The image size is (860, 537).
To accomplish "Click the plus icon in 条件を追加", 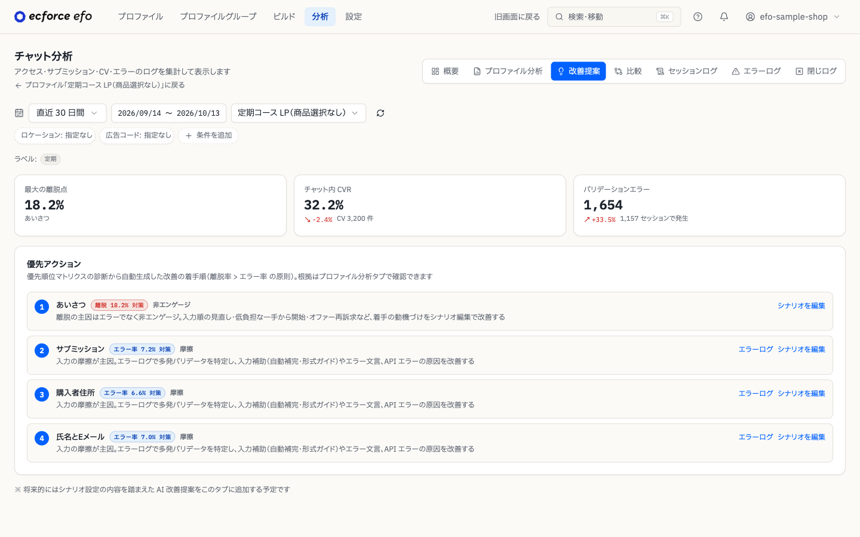I will pyautogui.click(x=189, y=135).
